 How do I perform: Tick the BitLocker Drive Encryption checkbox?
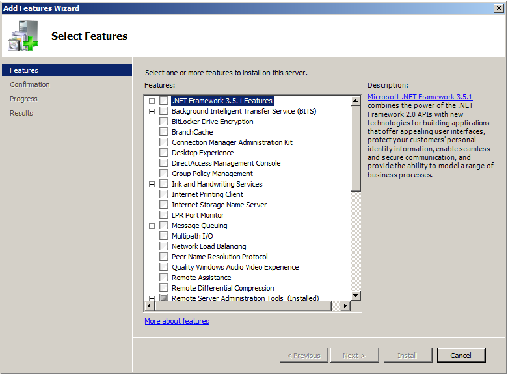pyautogui.click(x=164, y=122)
